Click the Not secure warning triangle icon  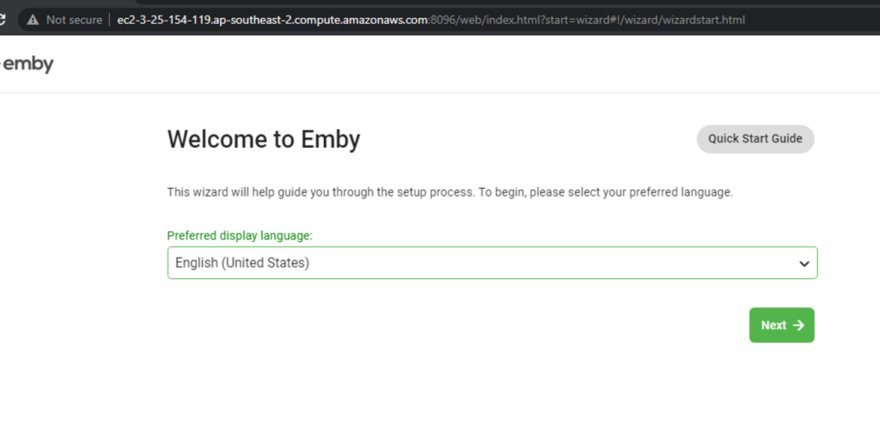pos(33,19)
